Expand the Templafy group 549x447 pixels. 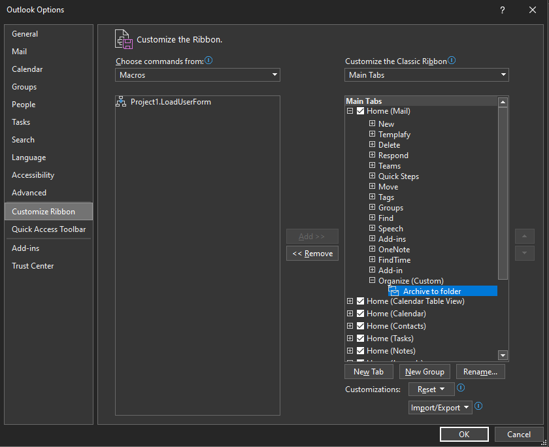[x=372, y=134]
